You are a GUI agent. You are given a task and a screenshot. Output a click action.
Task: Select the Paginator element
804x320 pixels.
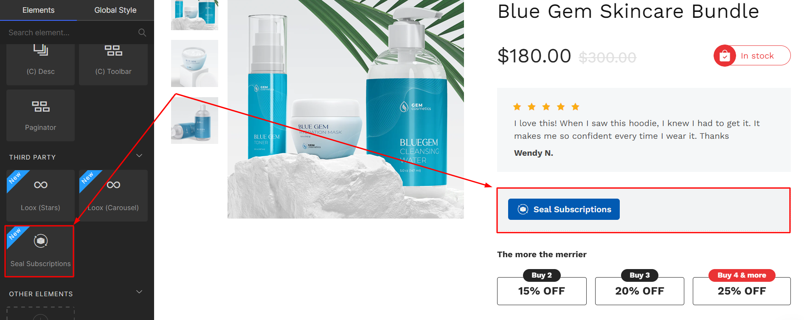pos(40,115)
